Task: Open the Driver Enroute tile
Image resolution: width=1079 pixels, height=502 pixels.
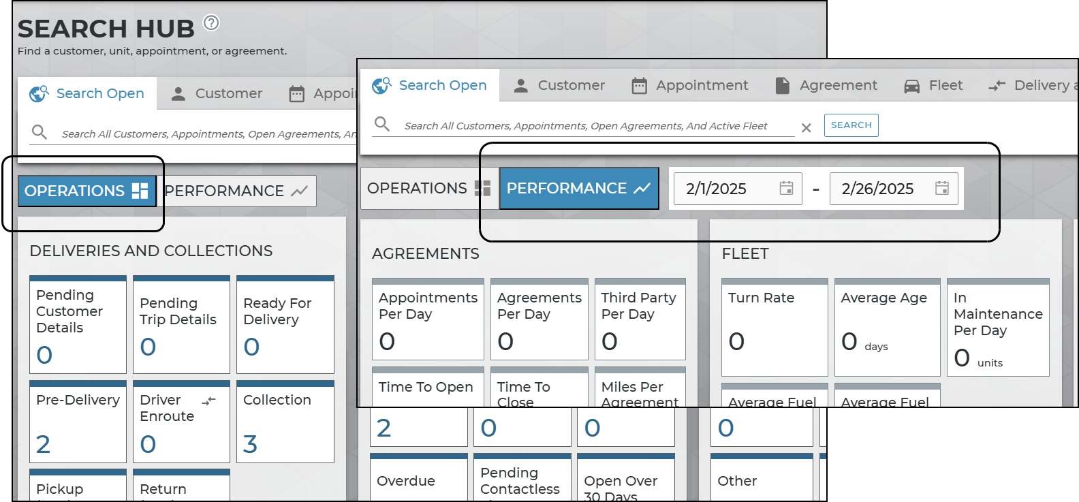Action: (x=181, y=422)
